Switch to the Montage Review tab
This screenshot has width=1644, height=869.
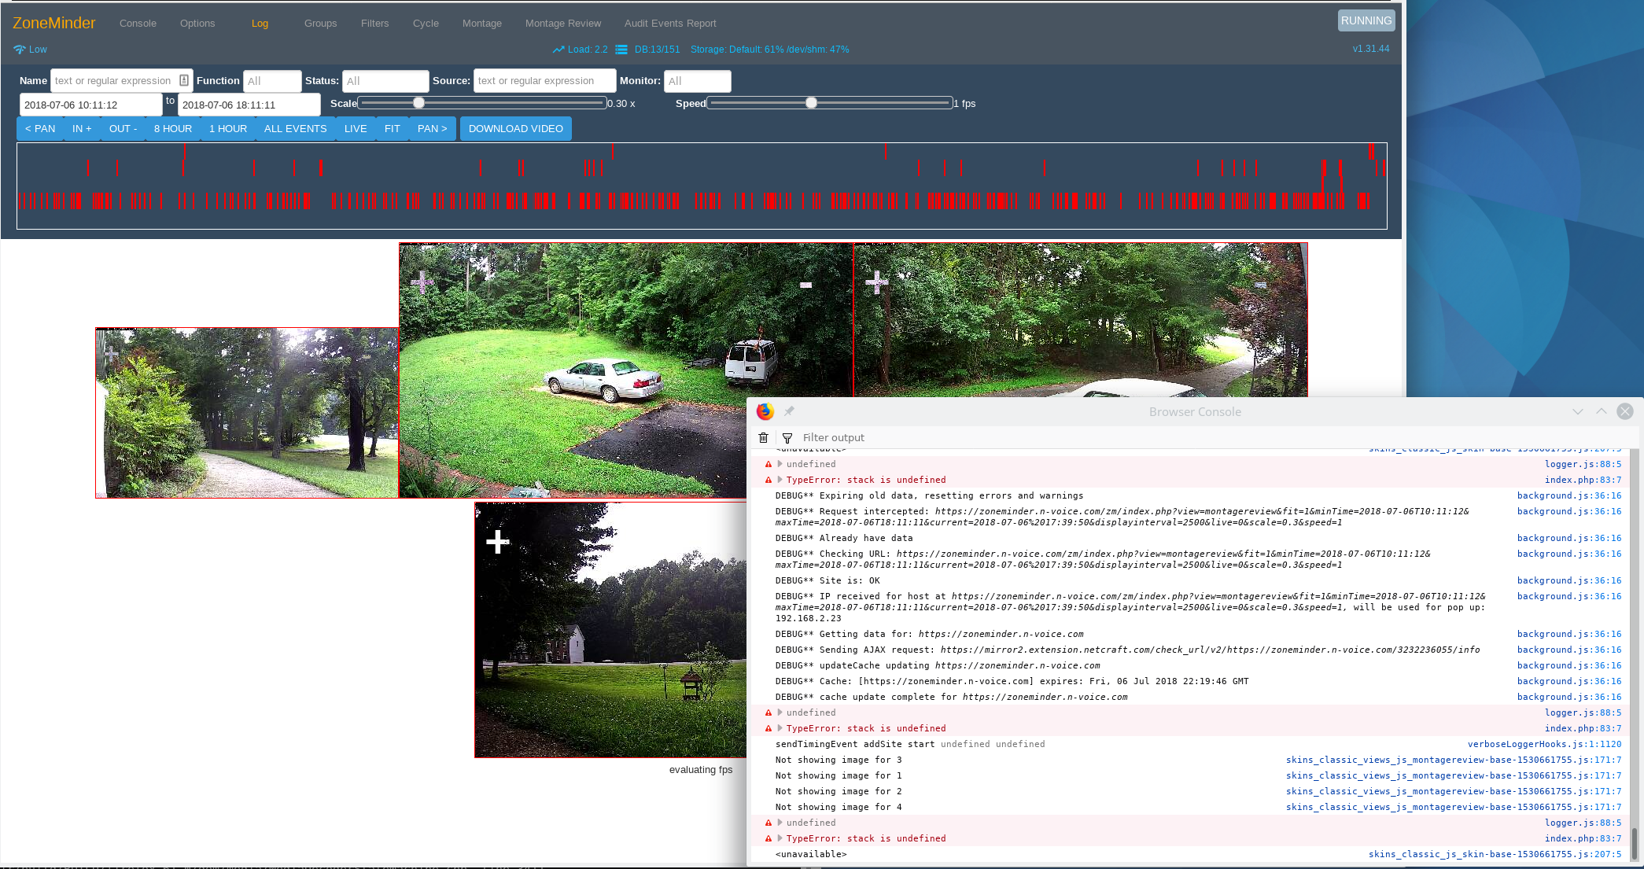pyautogui.click(x=563, y=23)
